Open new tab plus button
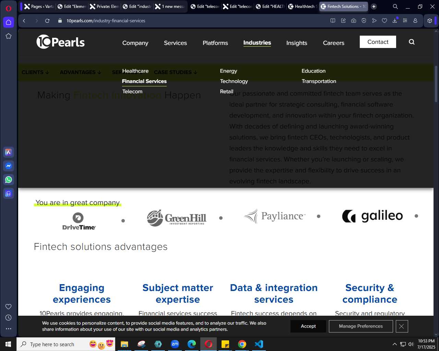 pos(374,7)
